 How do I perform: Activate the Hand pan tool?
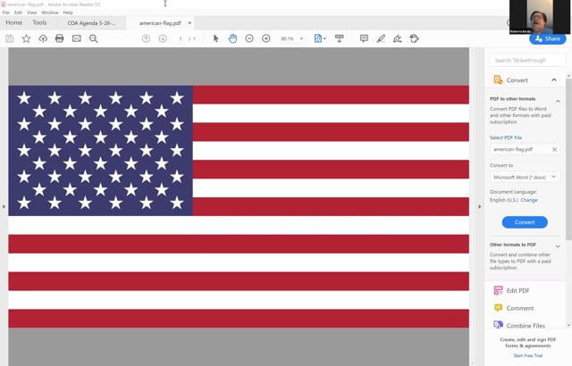tap(232, 38)
